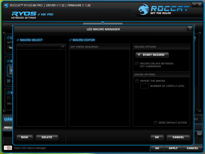Click the Start Record indicator dot
The width and height of the screenshot is (205, 154).
pos(139,55)
